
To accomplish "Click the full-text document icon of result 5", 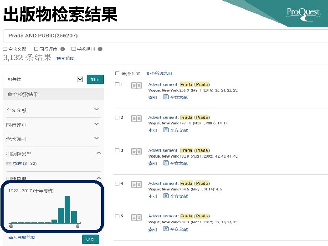I will [166, 229].
